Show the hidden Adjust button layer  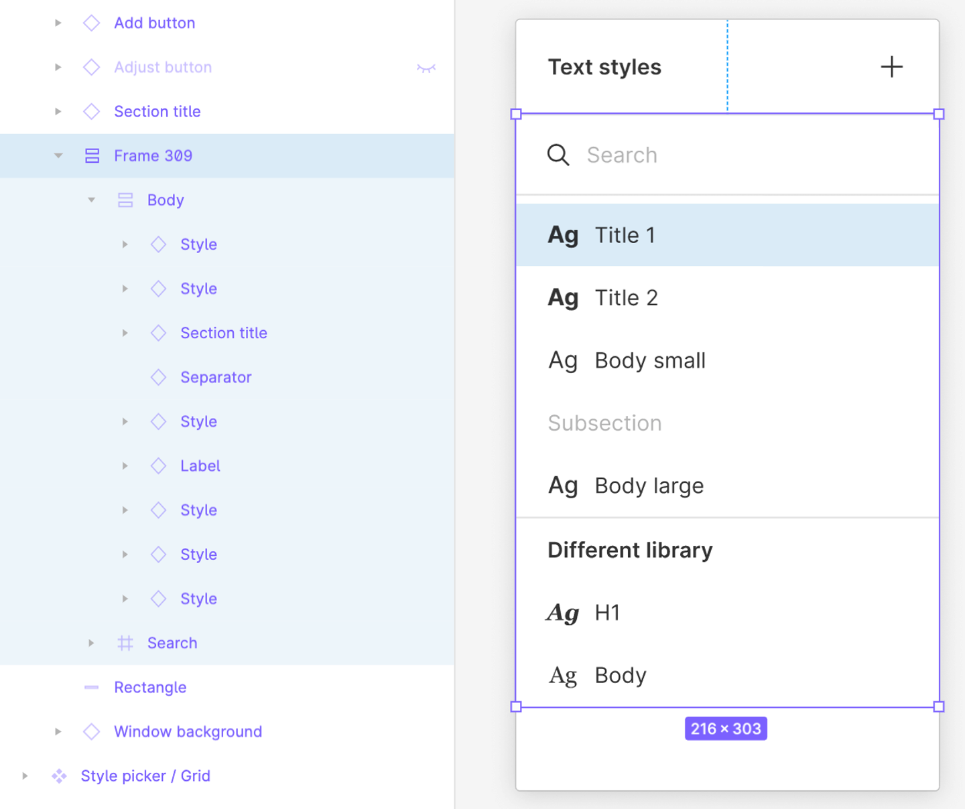[426, 68]
